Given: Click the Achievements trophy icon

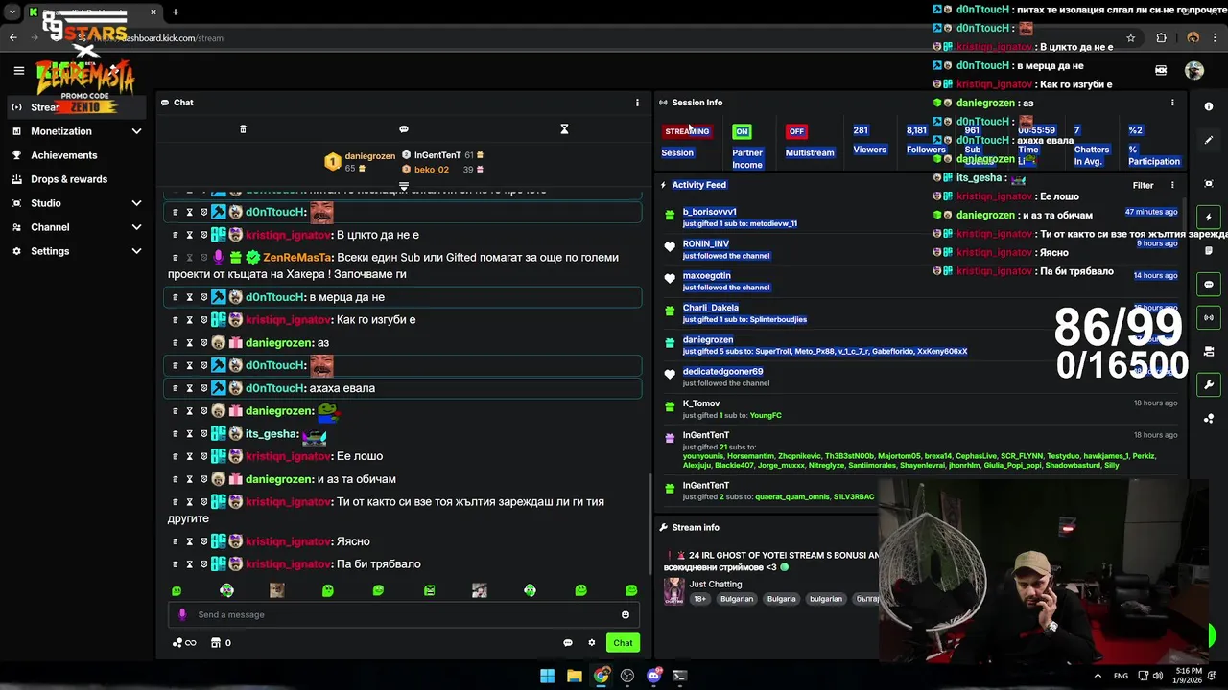Looking at the screenshot, I should 17,155.
